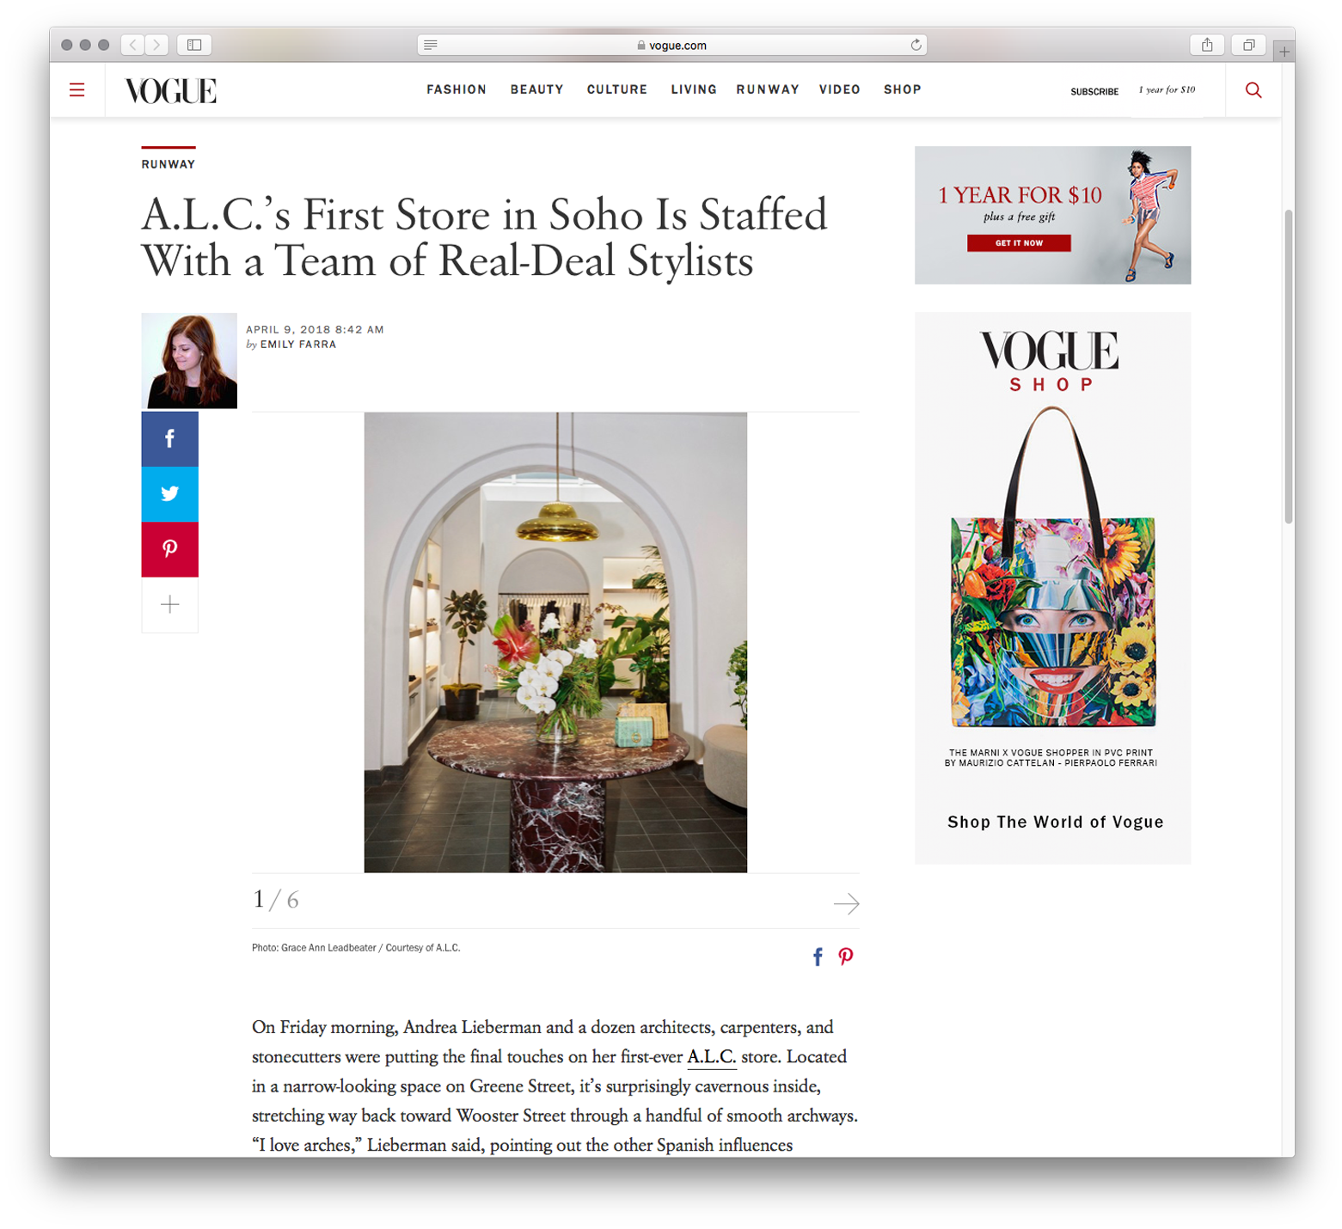This screenshot has width=1342, height=1229.
Task: Open the hamburger menu beside Vogue logo
Action: pos(77,89)
